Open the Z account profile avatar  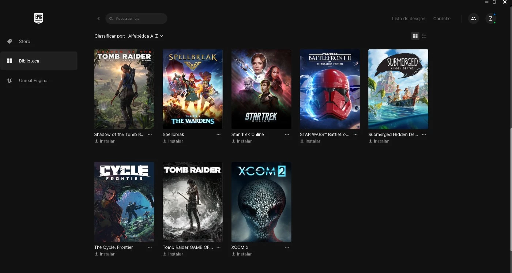(x=490, y=18)
